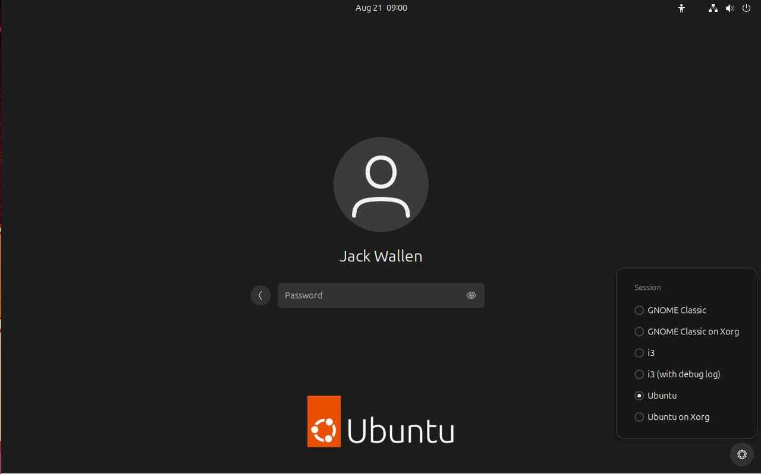Choose the plain i3 session
761x474 pixels.
tap(644, 353)
